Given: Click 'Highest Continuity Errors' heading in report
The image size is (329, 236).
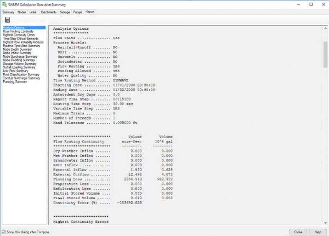Looking at the screenshot, I should click(x=81, y=222).
